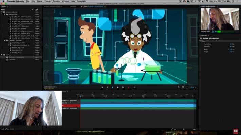Collapse the Cinematic_Puppets folder
The image size is (241, 135).
(5, 41)
